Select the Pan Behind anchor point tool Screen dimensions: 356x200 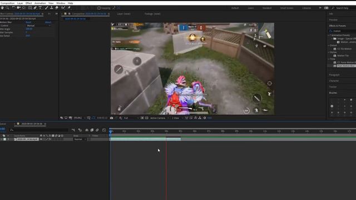coord(24,8)
